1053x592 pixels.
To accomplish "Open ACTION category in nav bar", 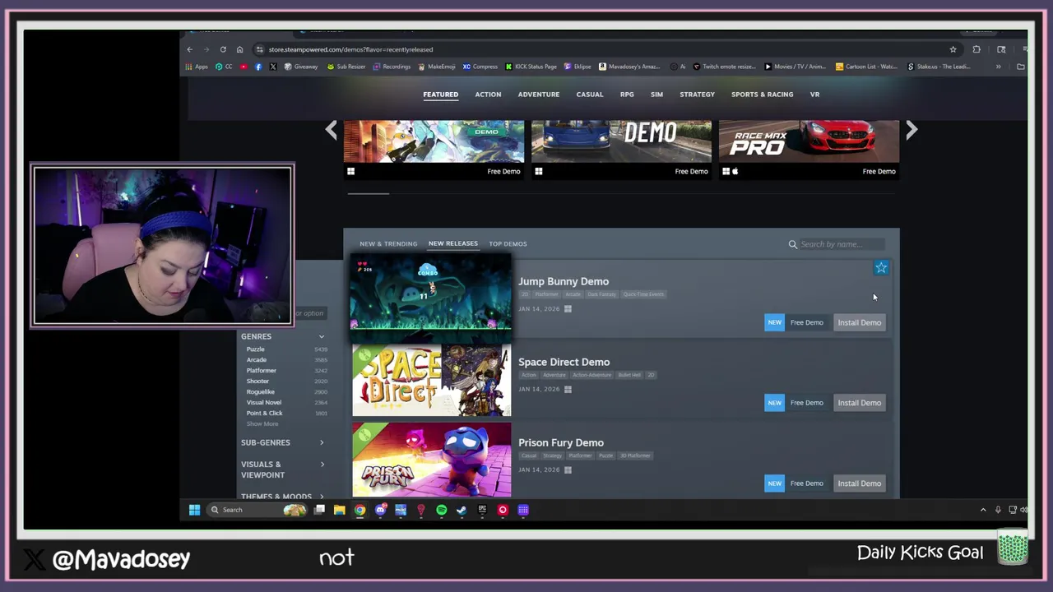I will coord(488,95).
